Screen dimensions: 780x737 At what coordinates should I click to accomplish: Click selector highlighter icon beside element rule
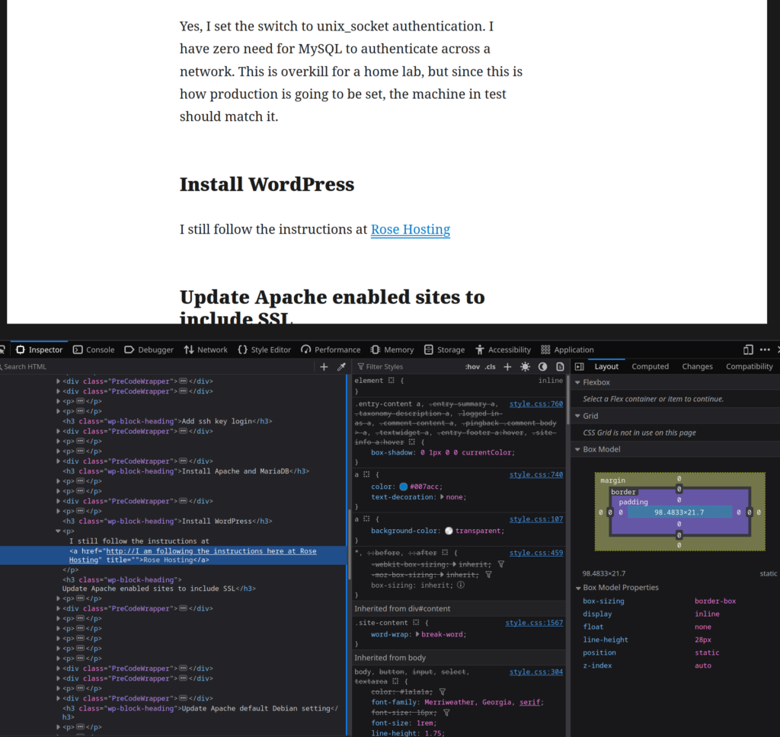click(x=391, y=381)
